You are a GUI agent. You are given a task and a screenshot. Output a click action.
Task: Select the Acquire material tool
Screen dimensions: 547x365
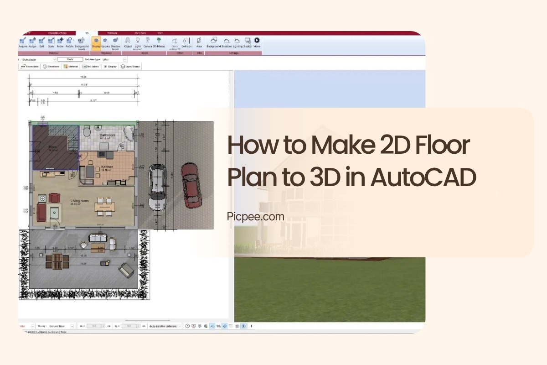[23, 42]
